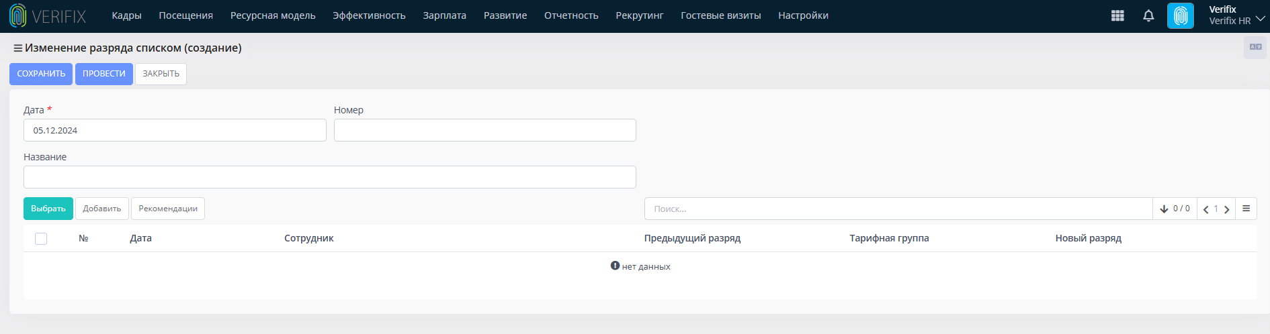The width and height of the screenshot is (1270, 334).
Task: Open notifications bell icon
Action: tap(1148, 15)
